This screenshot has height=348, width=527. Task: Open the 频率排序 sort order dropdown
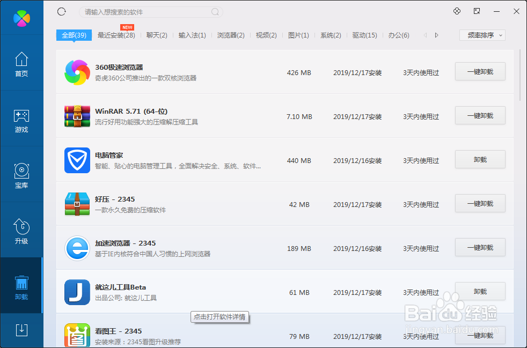pyautogui.click(x=481, y=35)
